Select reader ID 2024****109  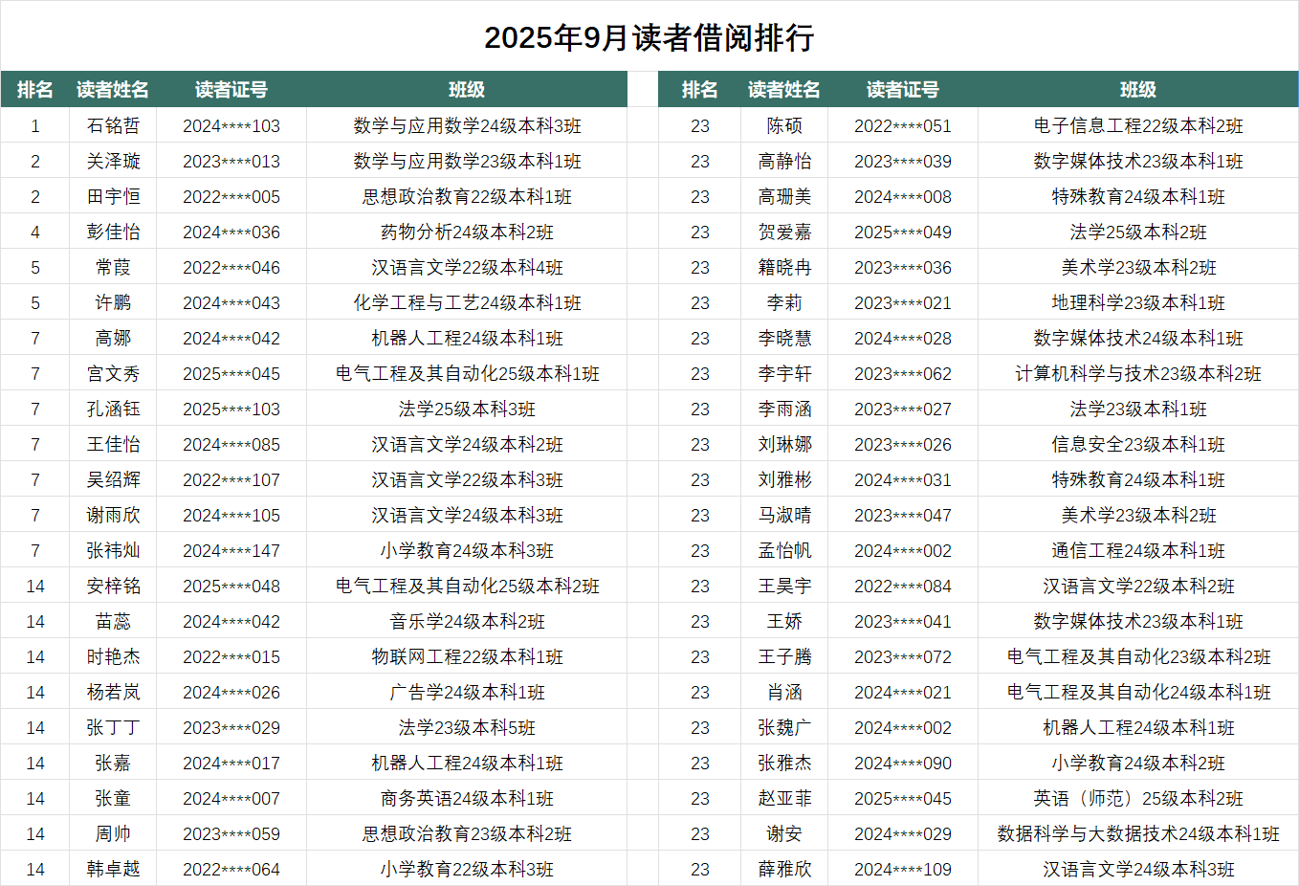point(902,870)
